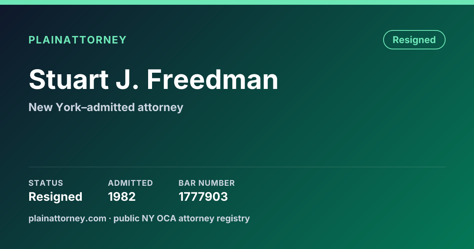This screenshot has width=474, height=249.
Task: Click the public NY OCA attorney registry text
Action: 182,218
